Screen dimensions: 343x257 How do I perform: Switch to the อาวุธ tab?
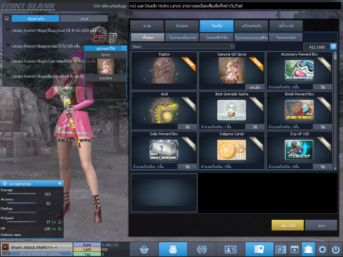[147, 26]
